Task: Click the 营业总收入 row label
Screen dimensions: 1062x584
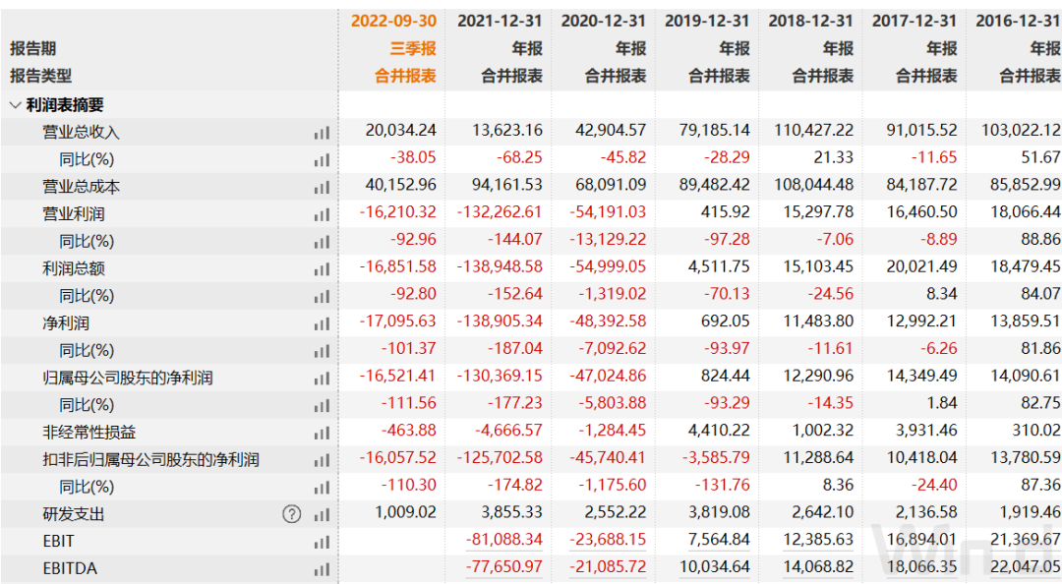Action: tap(82, 132)
